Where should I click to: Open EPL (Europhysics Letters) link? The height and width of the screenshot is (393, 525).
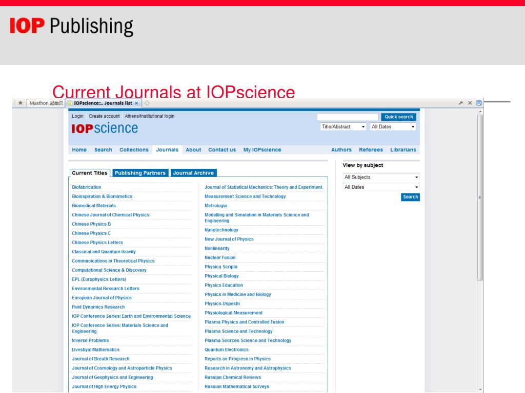coord(99,279)
